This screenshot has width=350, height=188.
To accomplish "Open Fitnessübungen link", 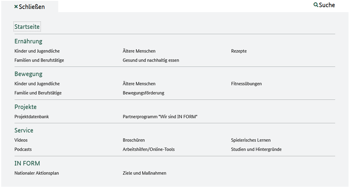I will point(247,84).
